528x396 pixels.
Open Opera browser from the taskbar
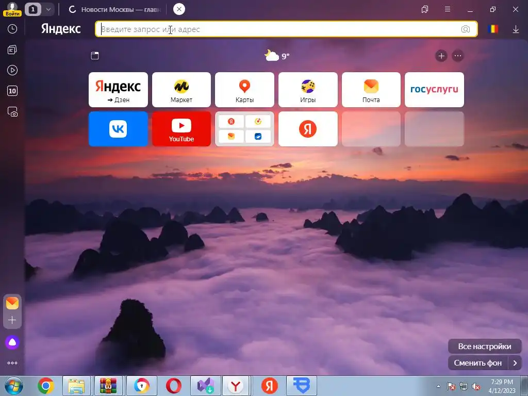pyautogui.click(x=174, y=386)
